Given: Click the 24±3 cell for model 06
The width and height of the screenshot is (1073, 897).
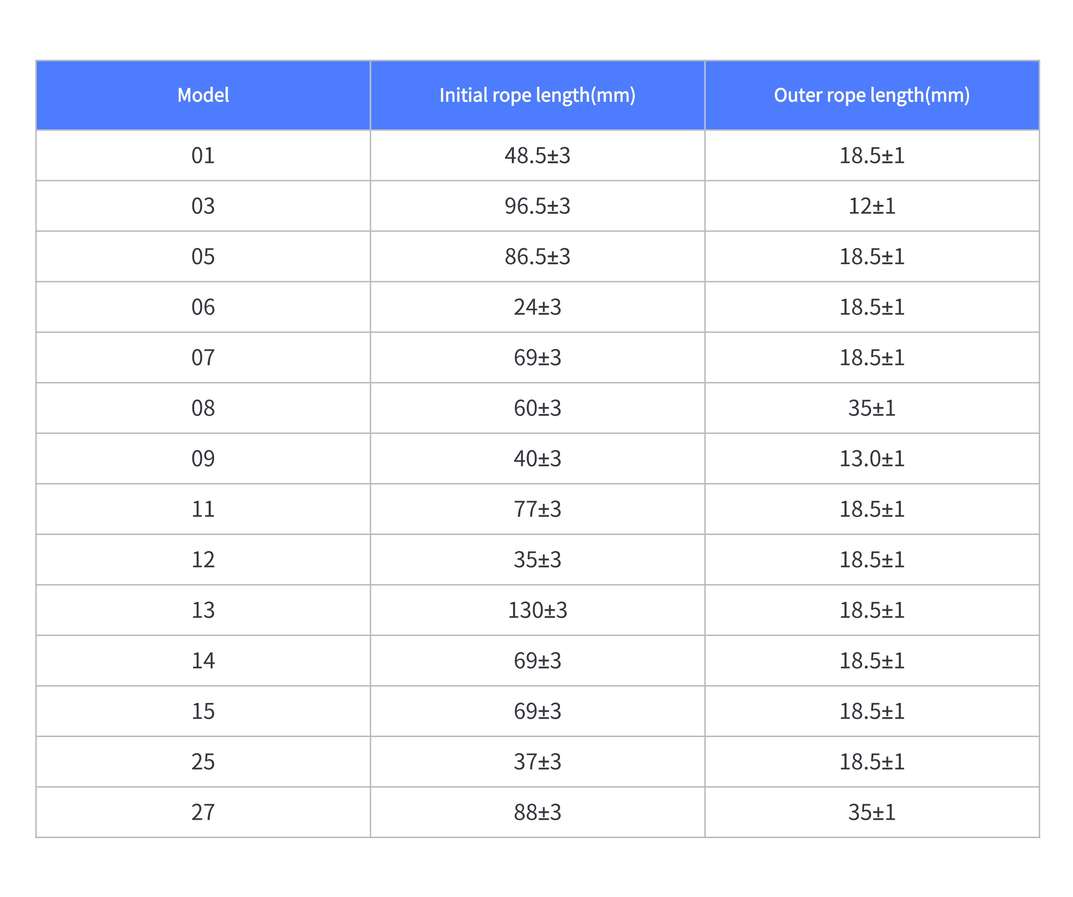Looking at the screenshot, I should pyautogui.click(x=538, y=307).
